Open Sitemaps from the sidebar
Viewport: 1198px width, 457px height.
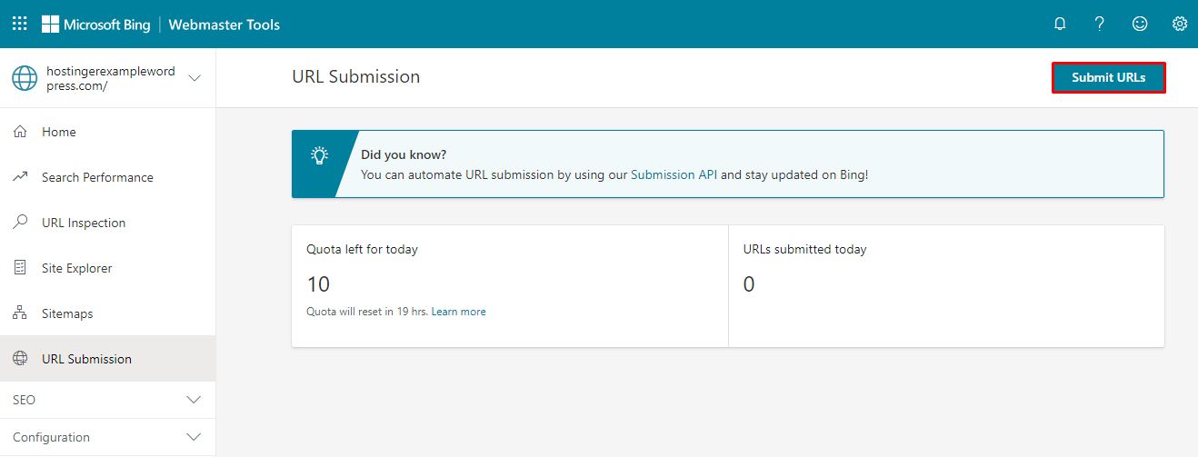pyautogui.click(x=67, y=313)
